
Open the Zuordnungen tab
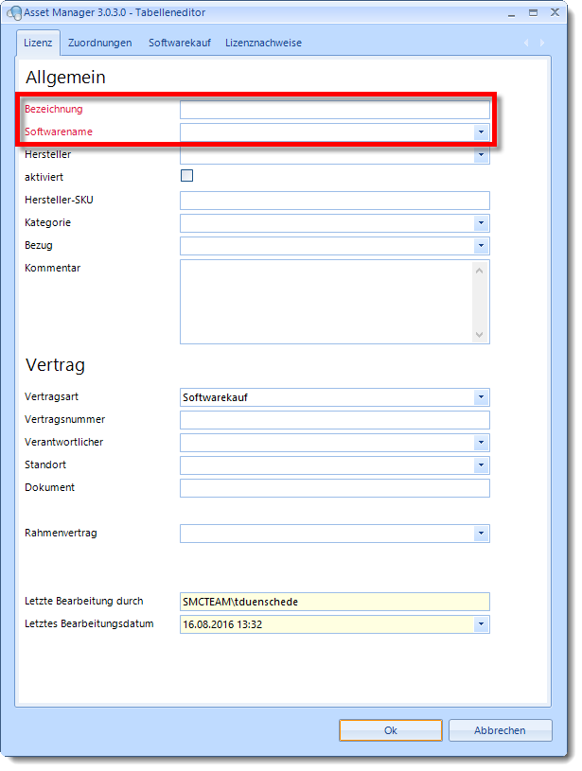click(x=100, y=43)
